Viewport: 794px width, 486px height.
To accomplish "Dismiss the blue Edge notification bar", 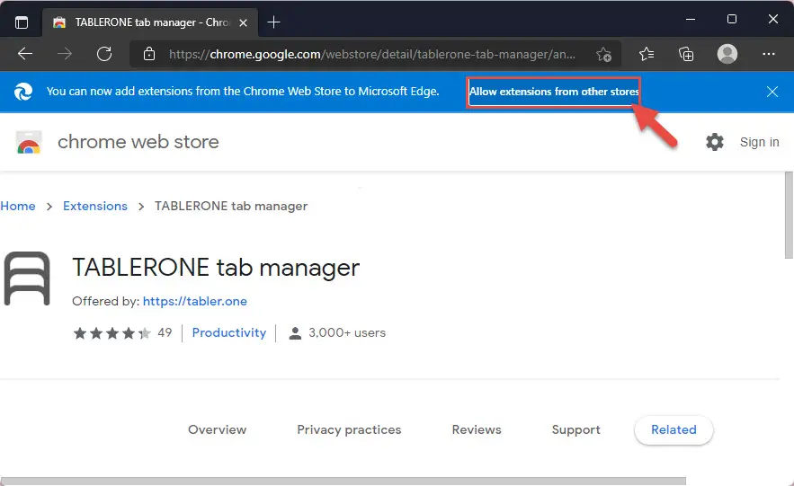I will point(772,92).
